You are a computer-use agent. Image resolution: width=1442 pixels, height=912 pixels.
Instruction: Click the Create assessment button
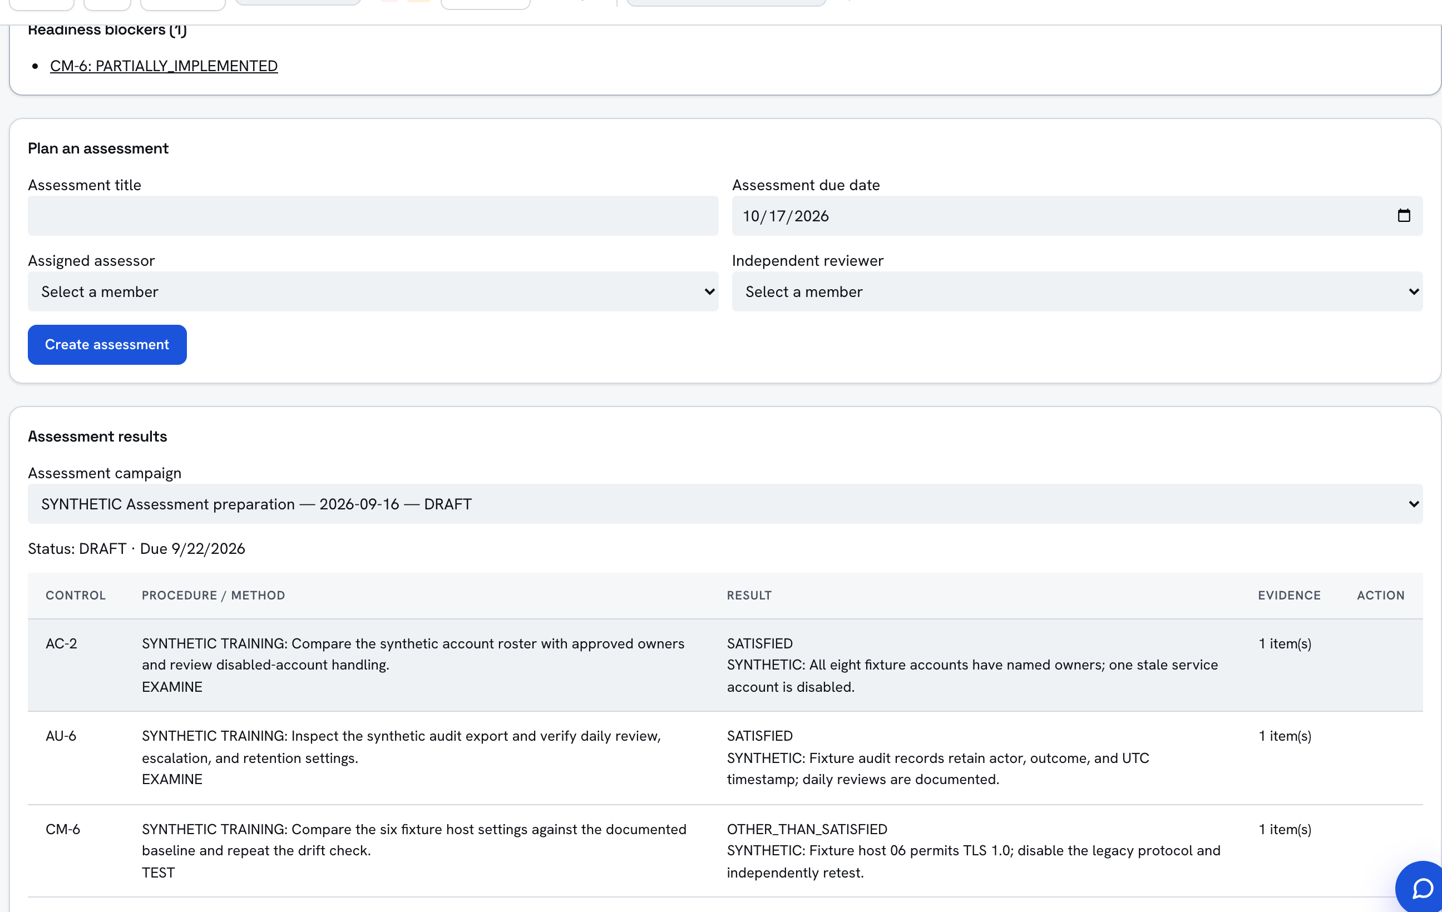107,345
